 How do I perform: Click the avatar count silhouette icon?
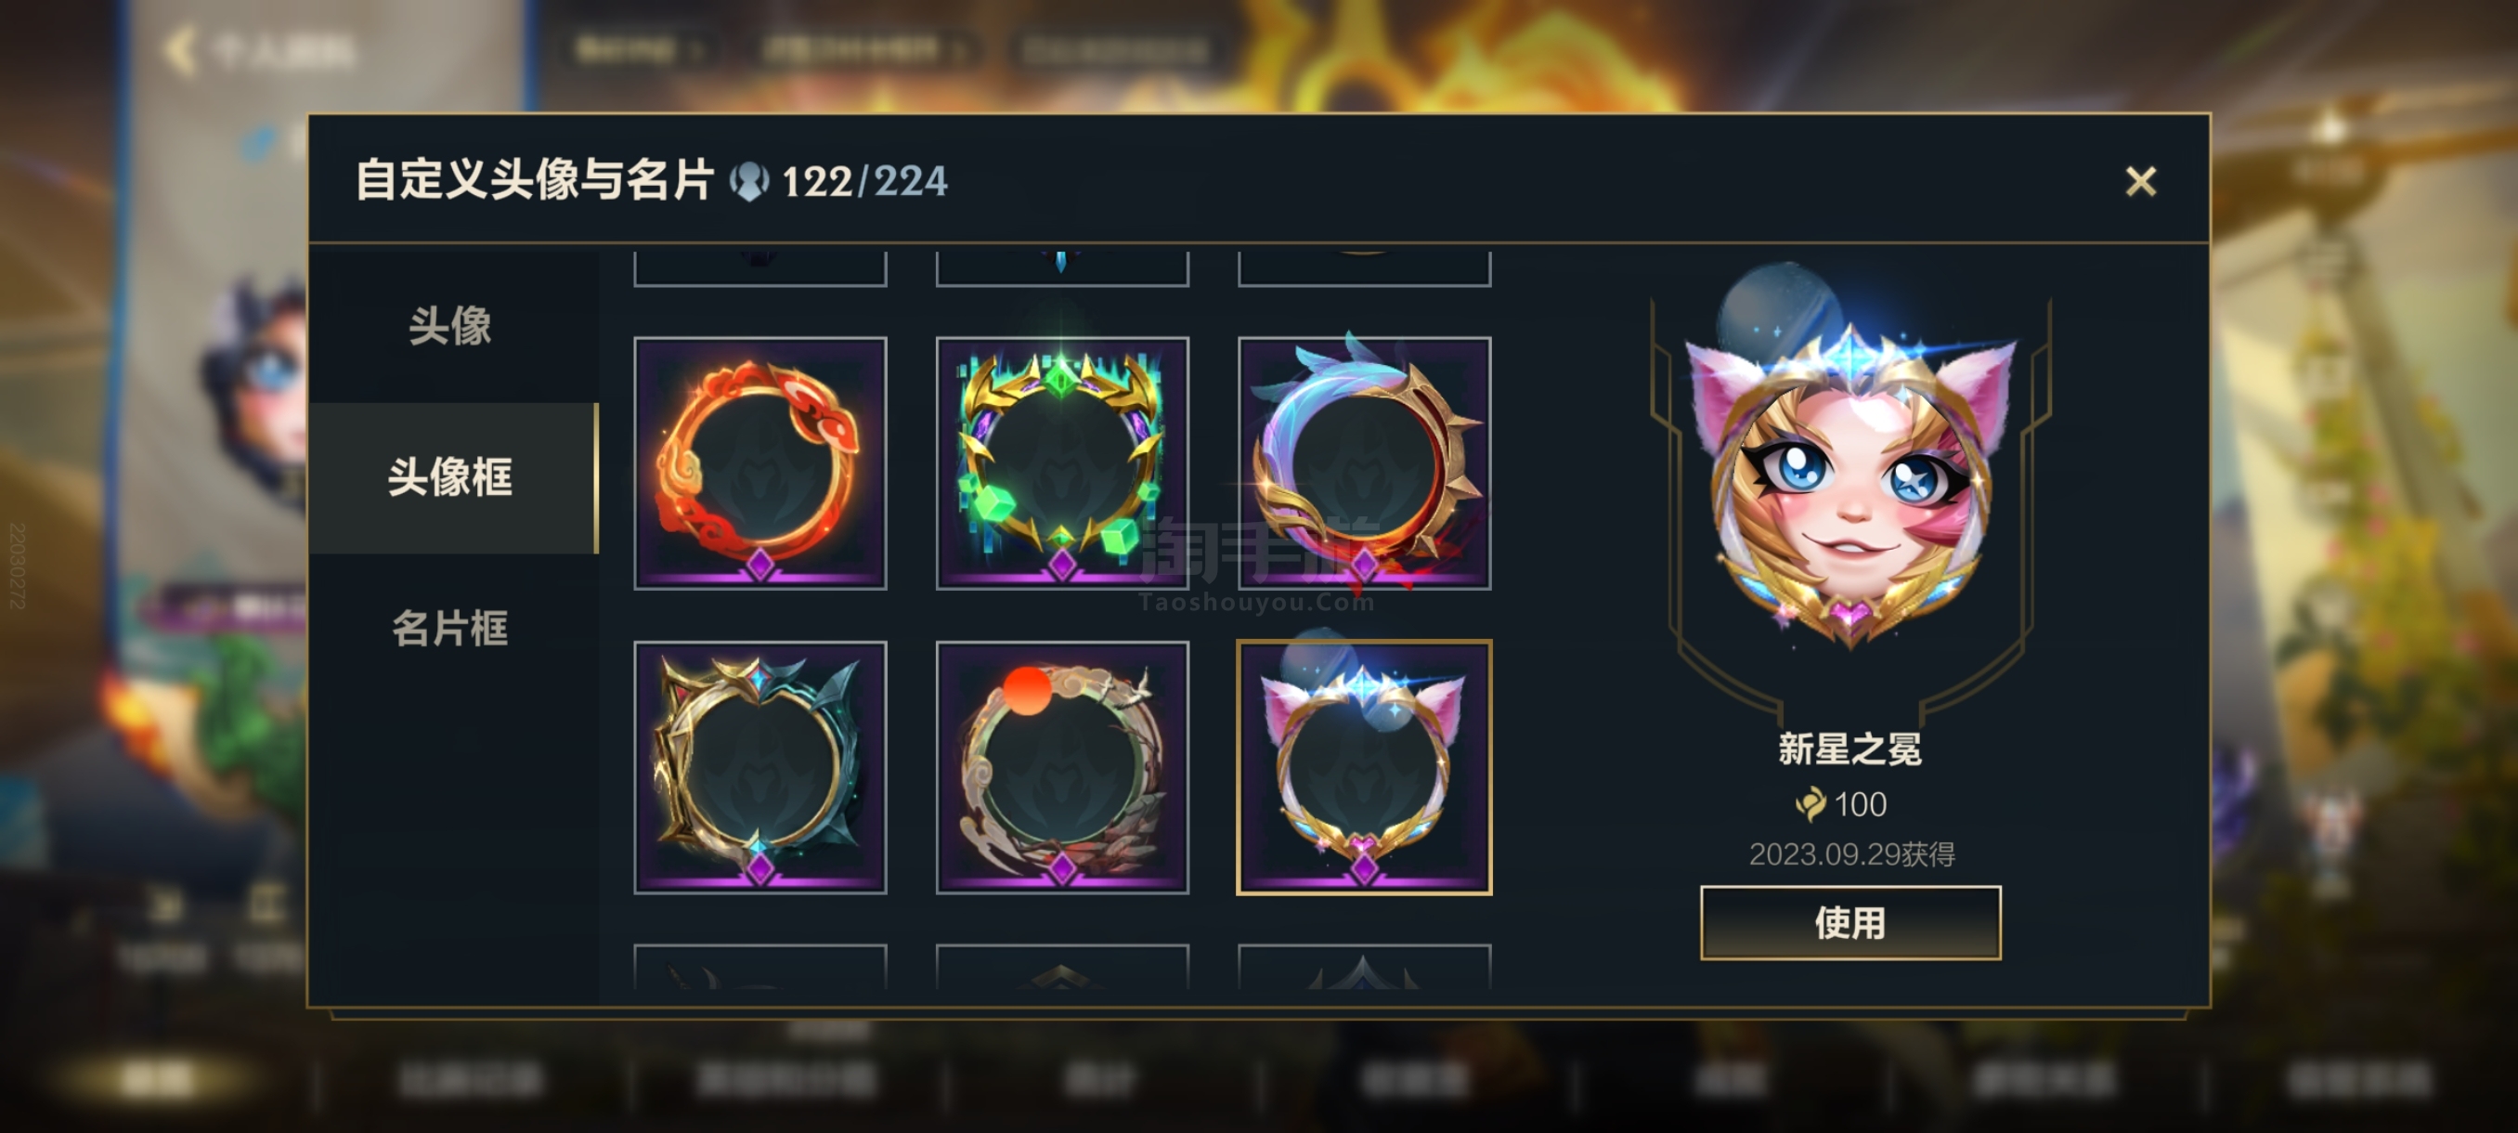[748, 182]
